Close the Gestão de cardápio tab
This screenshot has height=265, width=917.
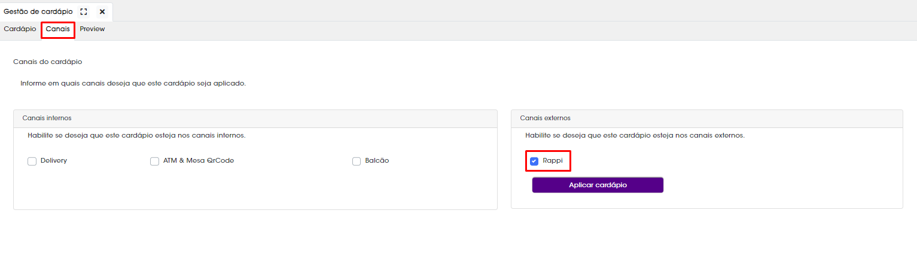[x=102, y=12]
